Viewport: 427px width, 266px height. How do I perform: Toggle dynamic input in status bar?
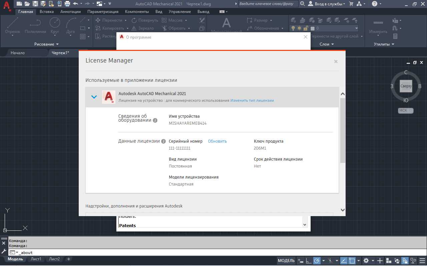coord(301,261)
